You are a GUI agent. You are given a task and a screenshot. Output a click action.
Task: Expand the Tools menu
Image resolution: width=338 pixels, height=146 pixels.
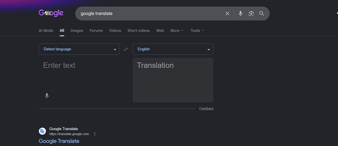[x=197, y=31]
